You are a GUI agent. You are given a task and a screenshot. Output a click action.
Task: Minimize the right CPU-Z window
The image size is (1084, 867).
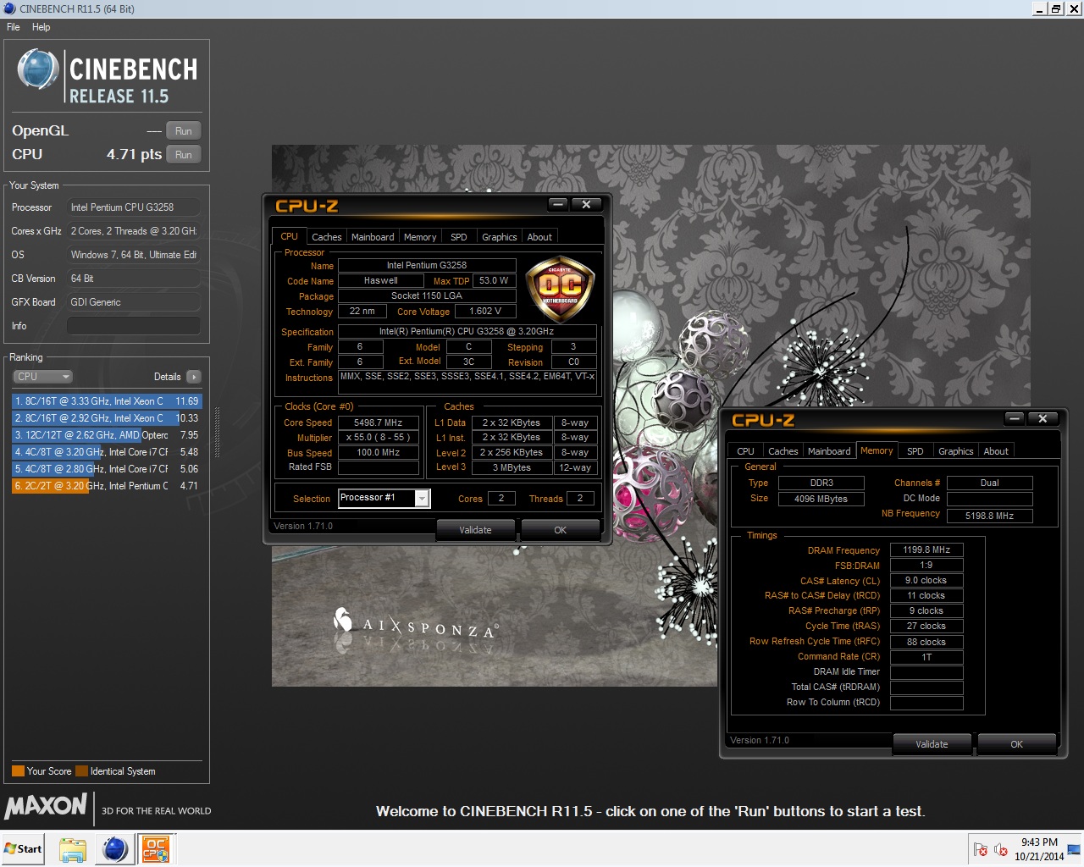pyautogui.click(x=1015, y=418)
